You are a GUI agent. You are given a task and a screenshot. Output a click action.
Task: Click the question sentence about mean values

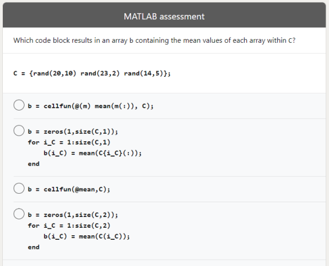tap(155, 40)
